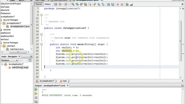Select the userinput package node

[11, 46]
